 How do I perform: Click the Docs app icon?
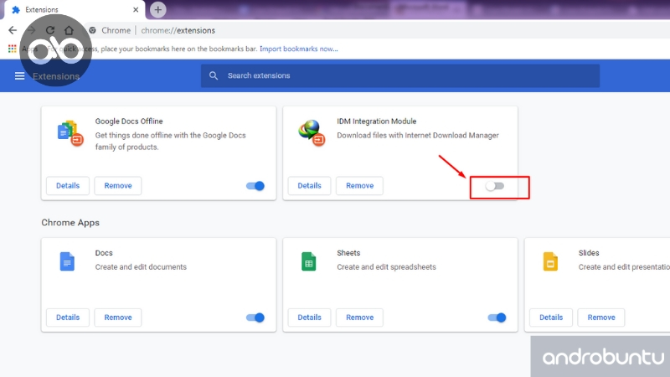(67, 261)
